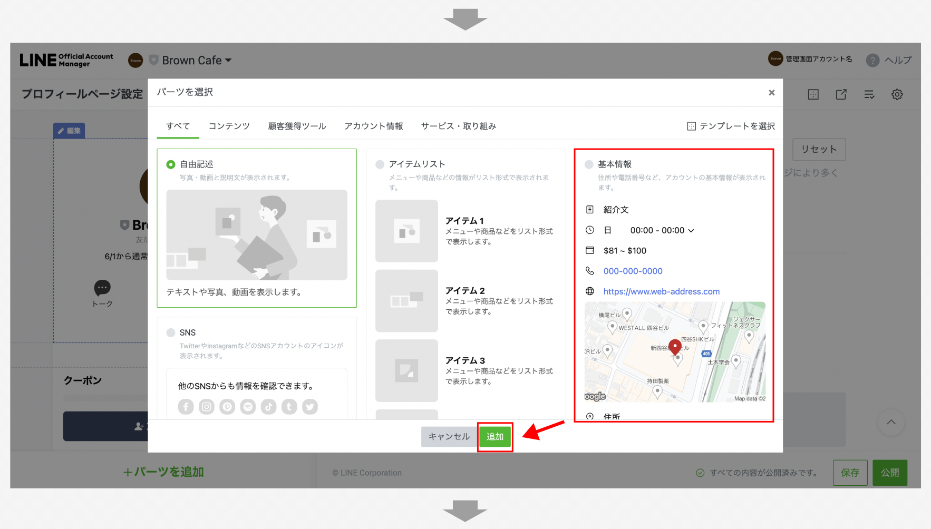Click the help question mark icon
The image size is (931, 529).
(x=872, y=60)
